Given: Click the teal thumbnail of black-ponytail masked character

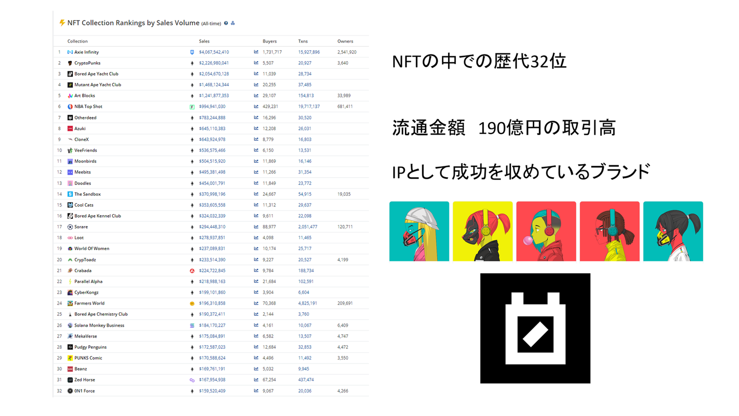Looking at the screenshot, I should click(673, 231).
